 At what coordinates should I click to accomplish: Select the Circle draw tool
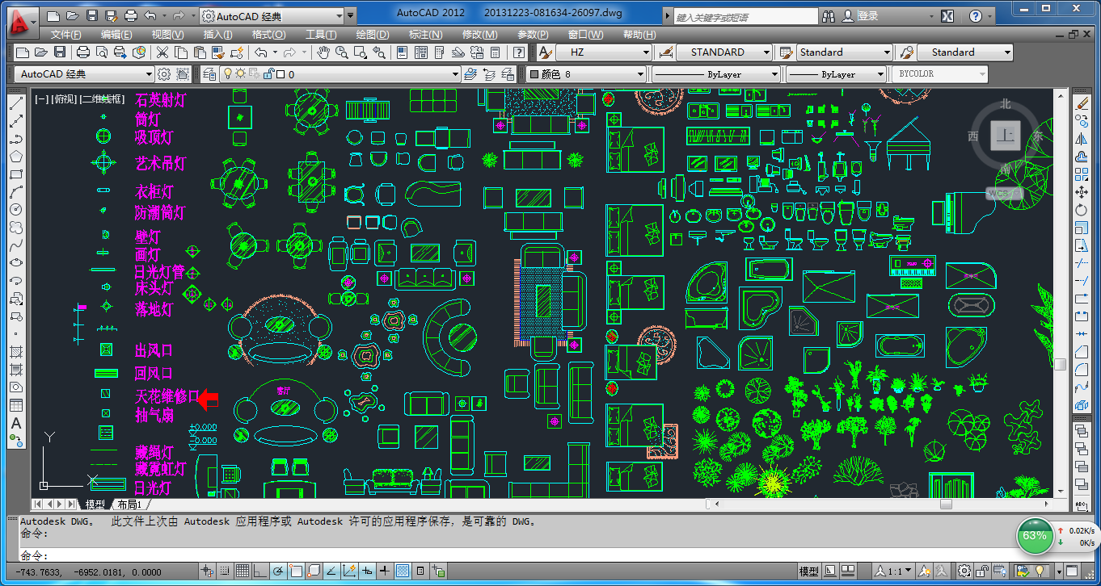(x=16, y=210)
